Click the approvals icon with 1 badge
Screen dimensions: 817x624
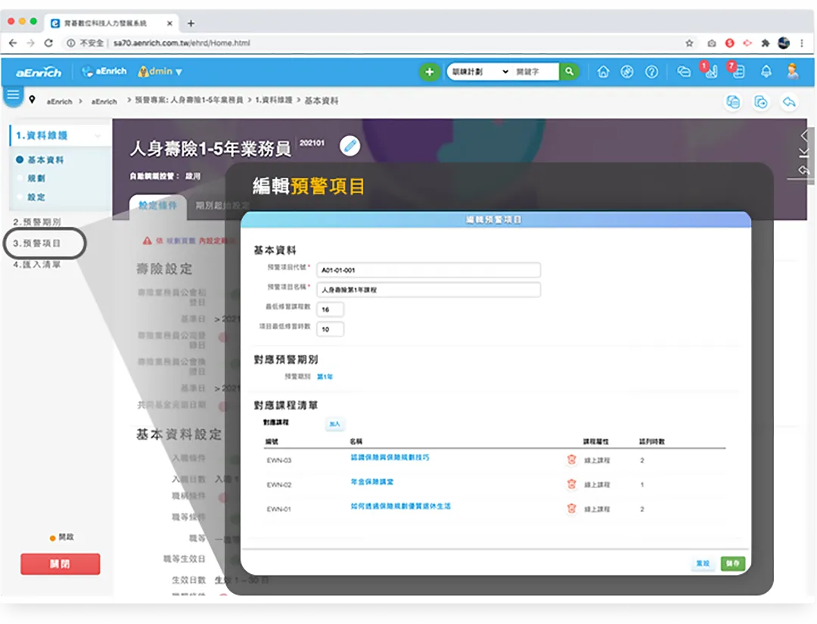point(711,73)
